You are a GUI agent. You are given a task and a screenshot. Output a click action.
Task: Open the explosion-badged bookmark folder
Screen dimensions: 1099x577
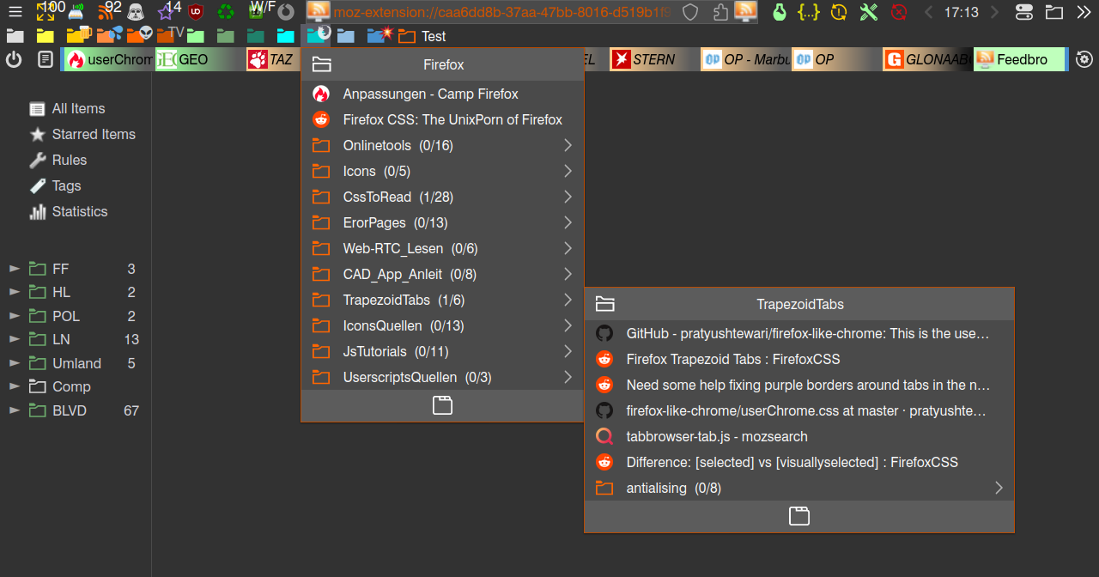coord(379,34)
